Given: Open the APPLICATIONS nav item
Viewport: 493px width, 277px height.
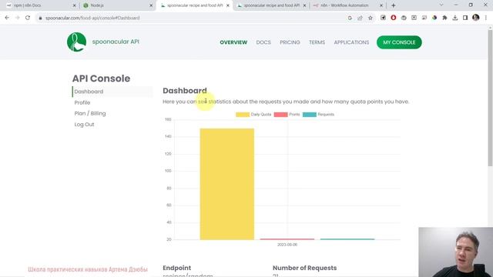Looking at the screenshot, I should 351,42.
